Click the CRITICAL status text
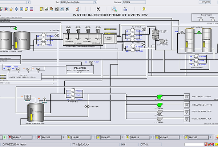218x147 pixels. 144,144
